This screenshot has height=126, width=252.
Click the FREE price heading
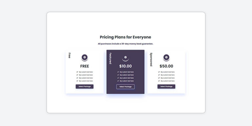tap(85, 66)
